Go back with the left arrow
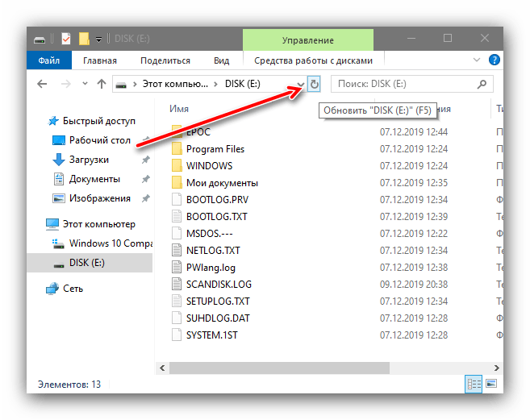 click(x=42, y=84)
